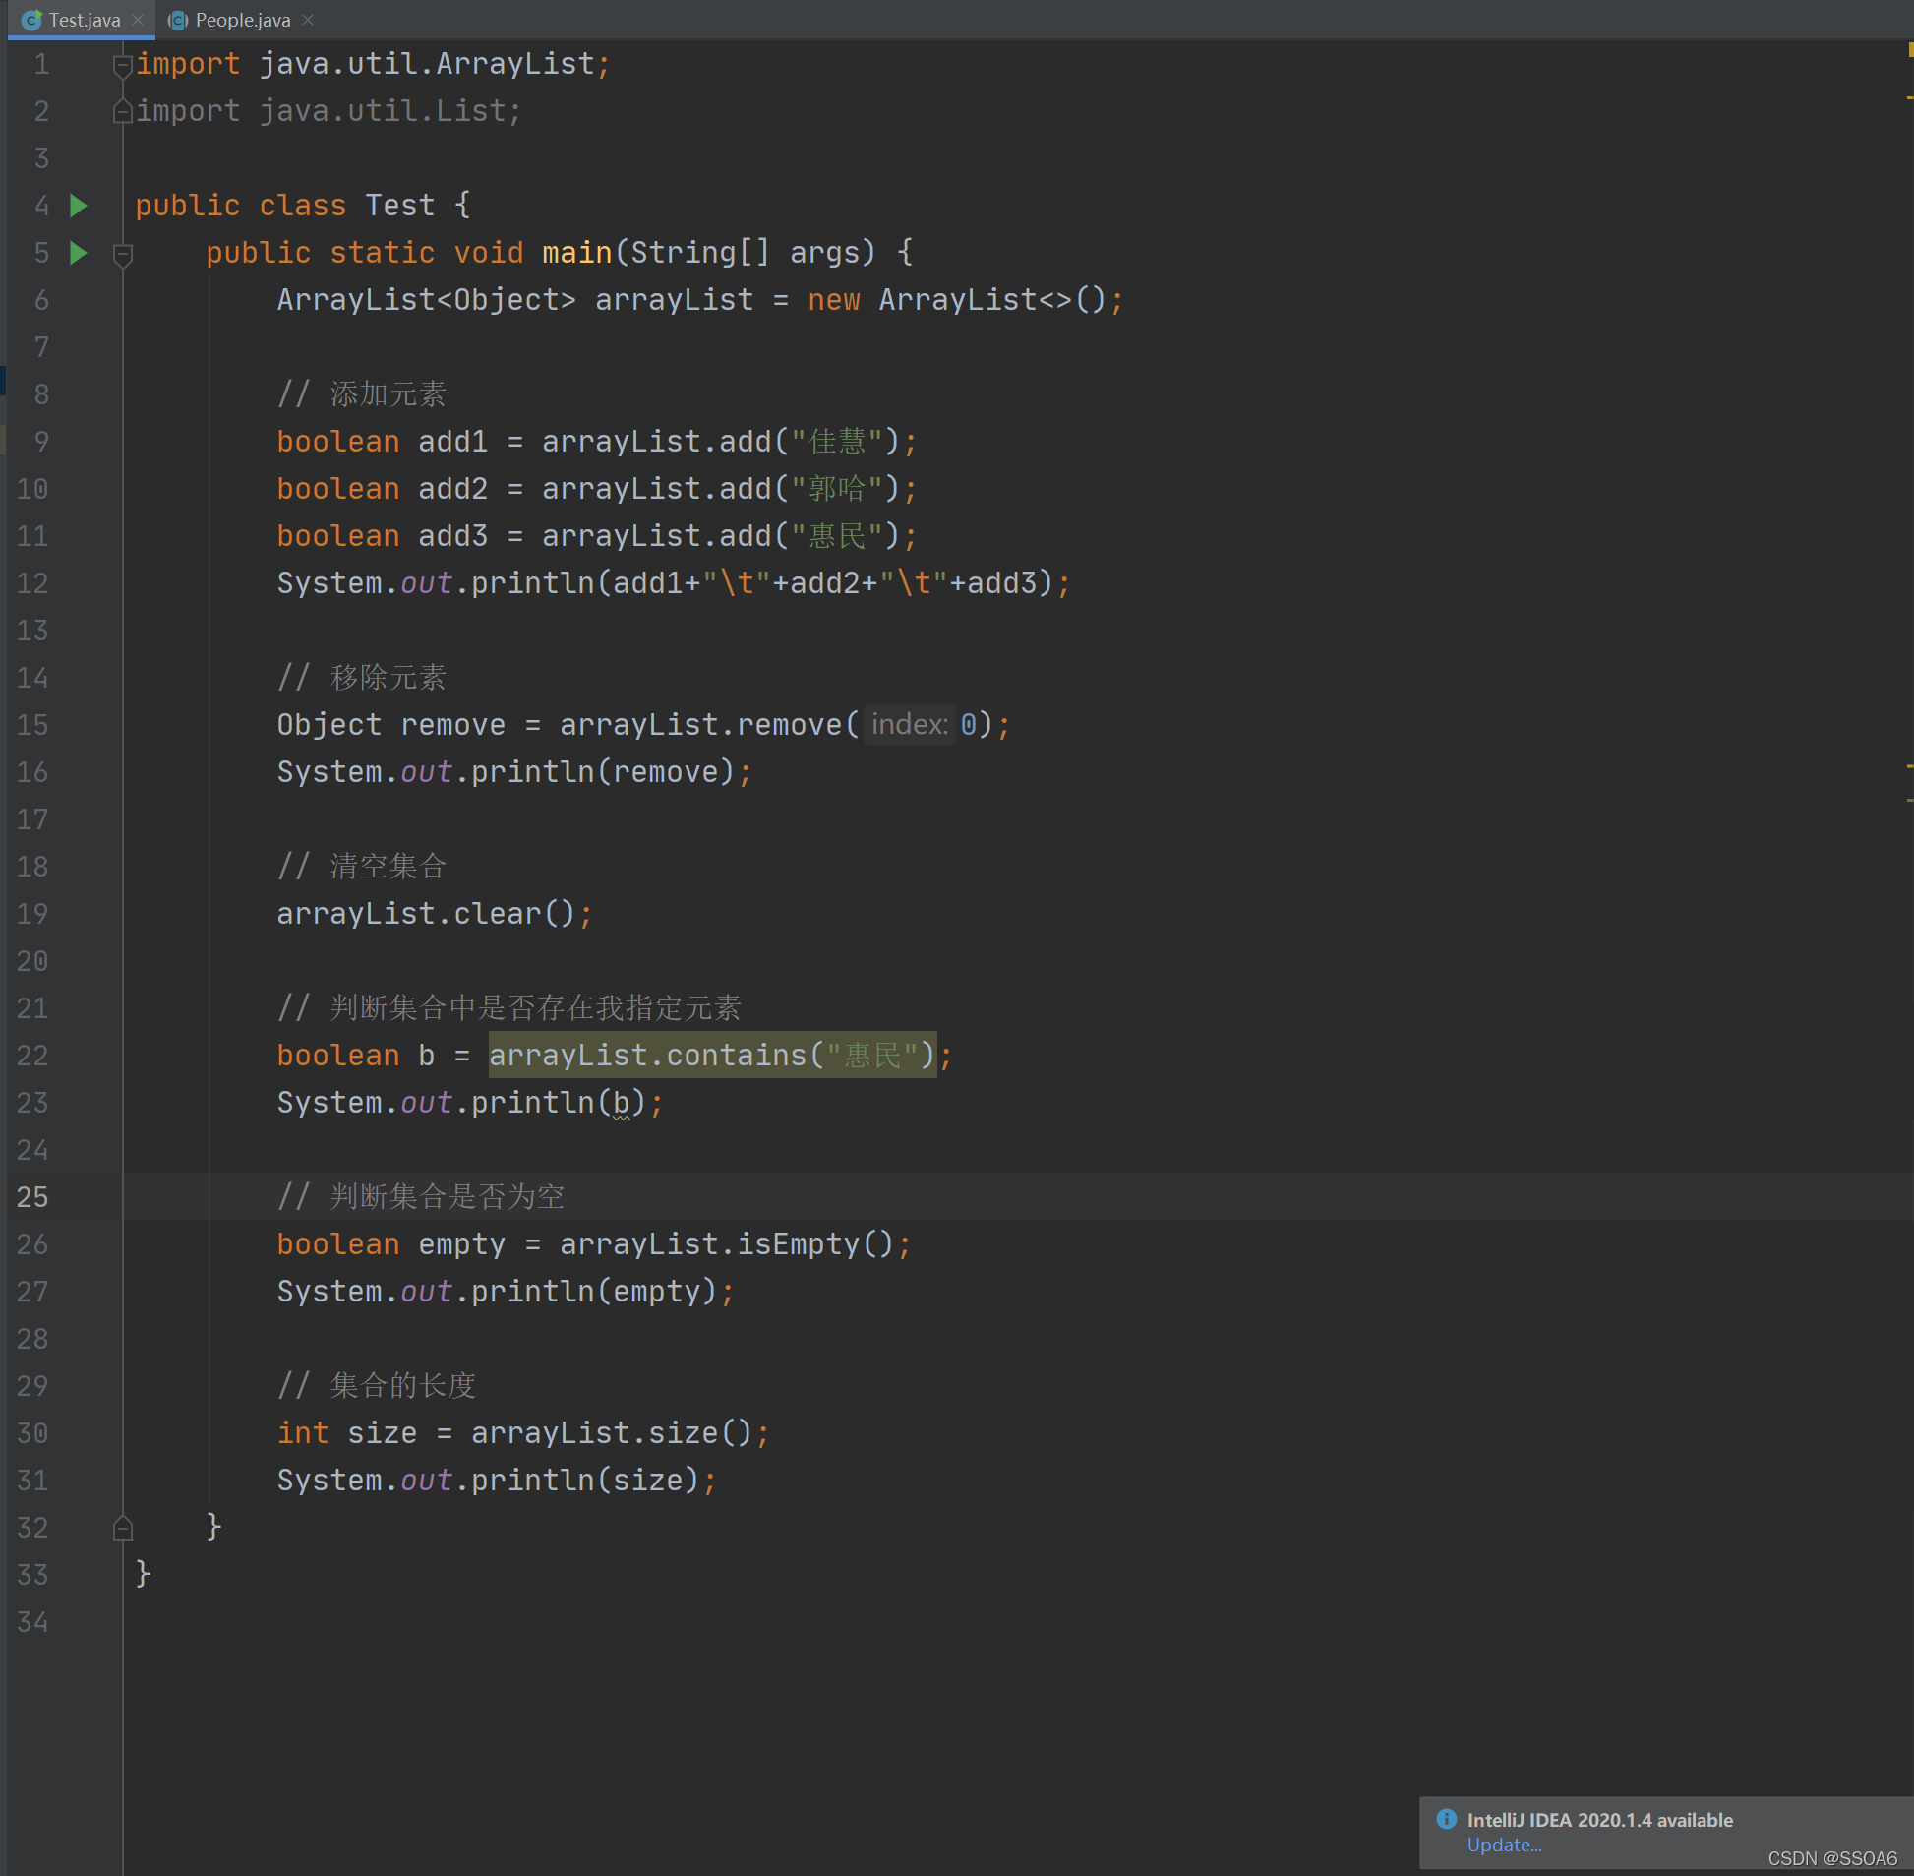Screen dimensions: 1914x1876
Task: Click line number 22 in the gutter
Action: (x=32, y=1055)
